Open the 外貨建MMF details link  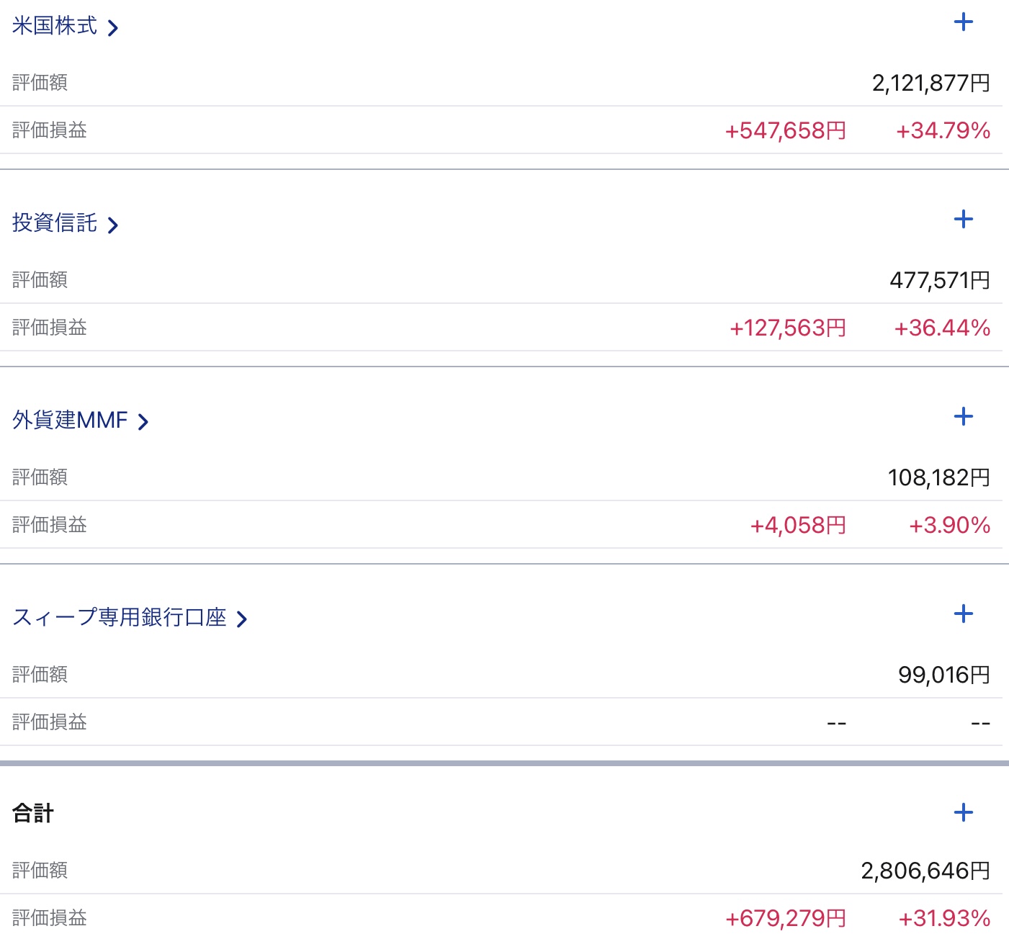click(80, 421)
